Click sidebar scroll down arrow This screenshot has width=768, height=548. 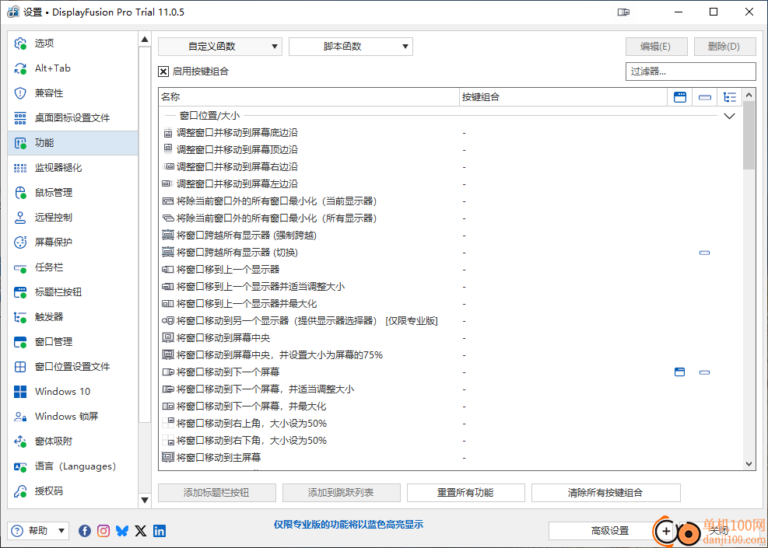click(145, 500)
